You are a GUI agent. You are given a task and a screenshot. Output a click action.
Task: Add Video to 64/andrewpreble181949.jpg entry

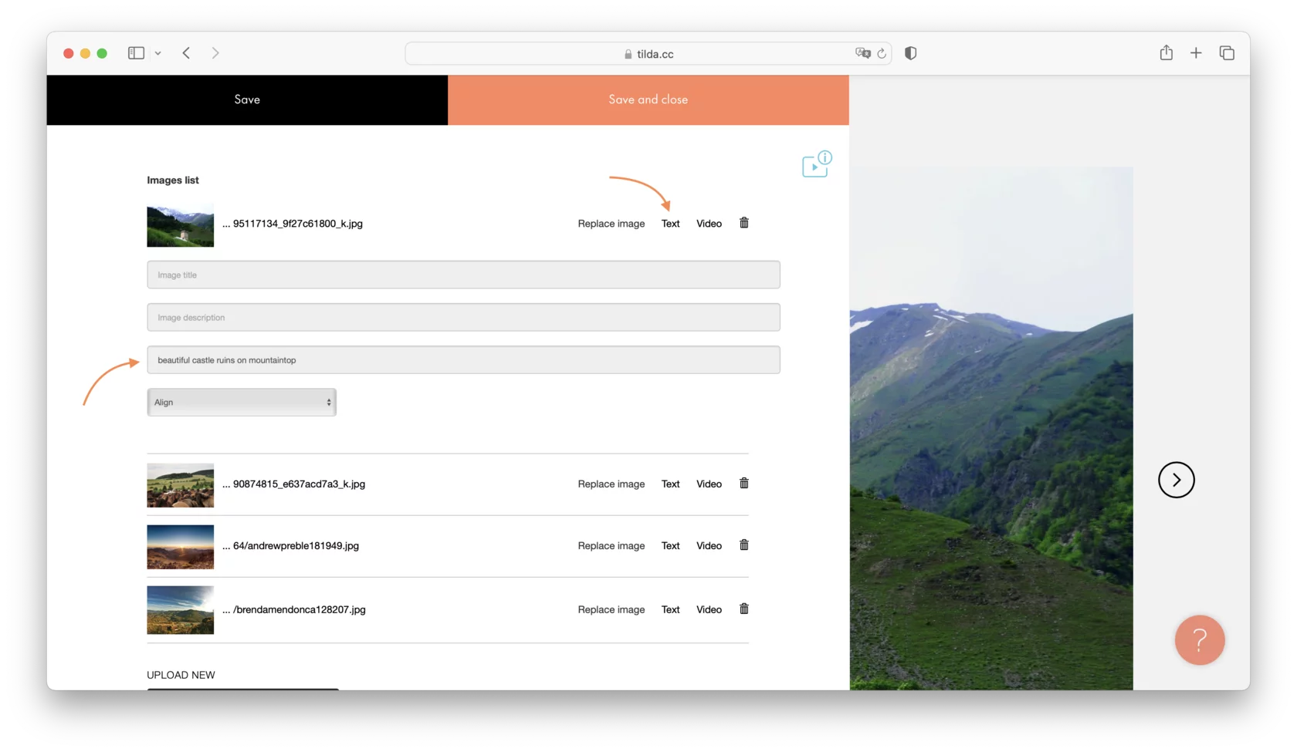point(708,545)
